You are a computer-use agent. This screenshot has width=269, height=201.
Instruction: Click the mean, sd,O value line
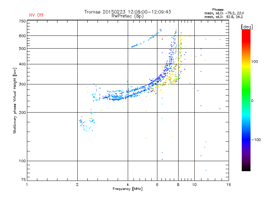224,13
